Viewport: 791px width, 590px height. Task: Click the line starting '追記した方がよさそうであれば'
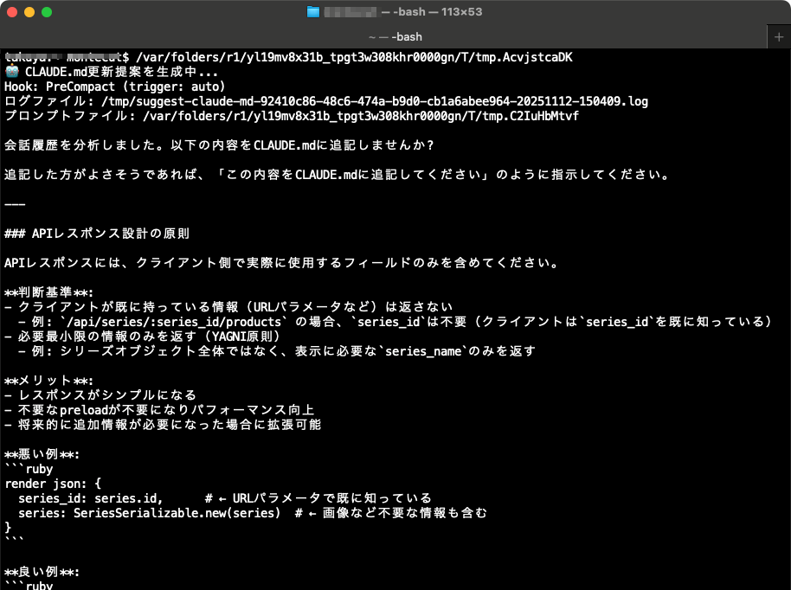click(337, 175)
